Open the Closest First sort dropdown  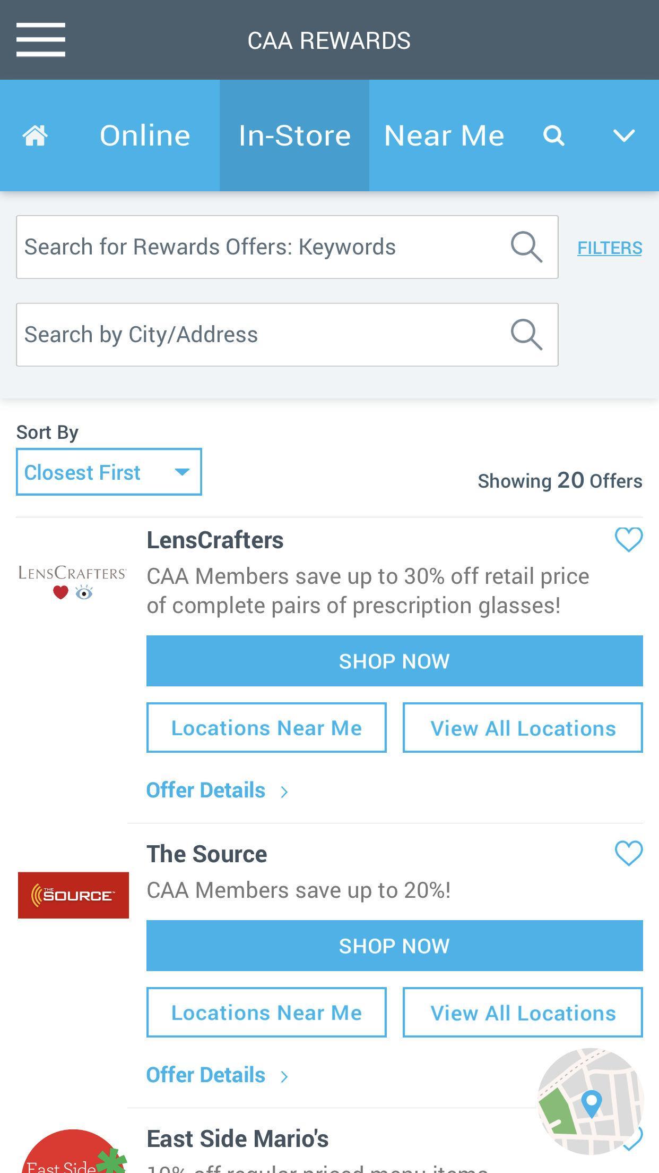(109, 472)
